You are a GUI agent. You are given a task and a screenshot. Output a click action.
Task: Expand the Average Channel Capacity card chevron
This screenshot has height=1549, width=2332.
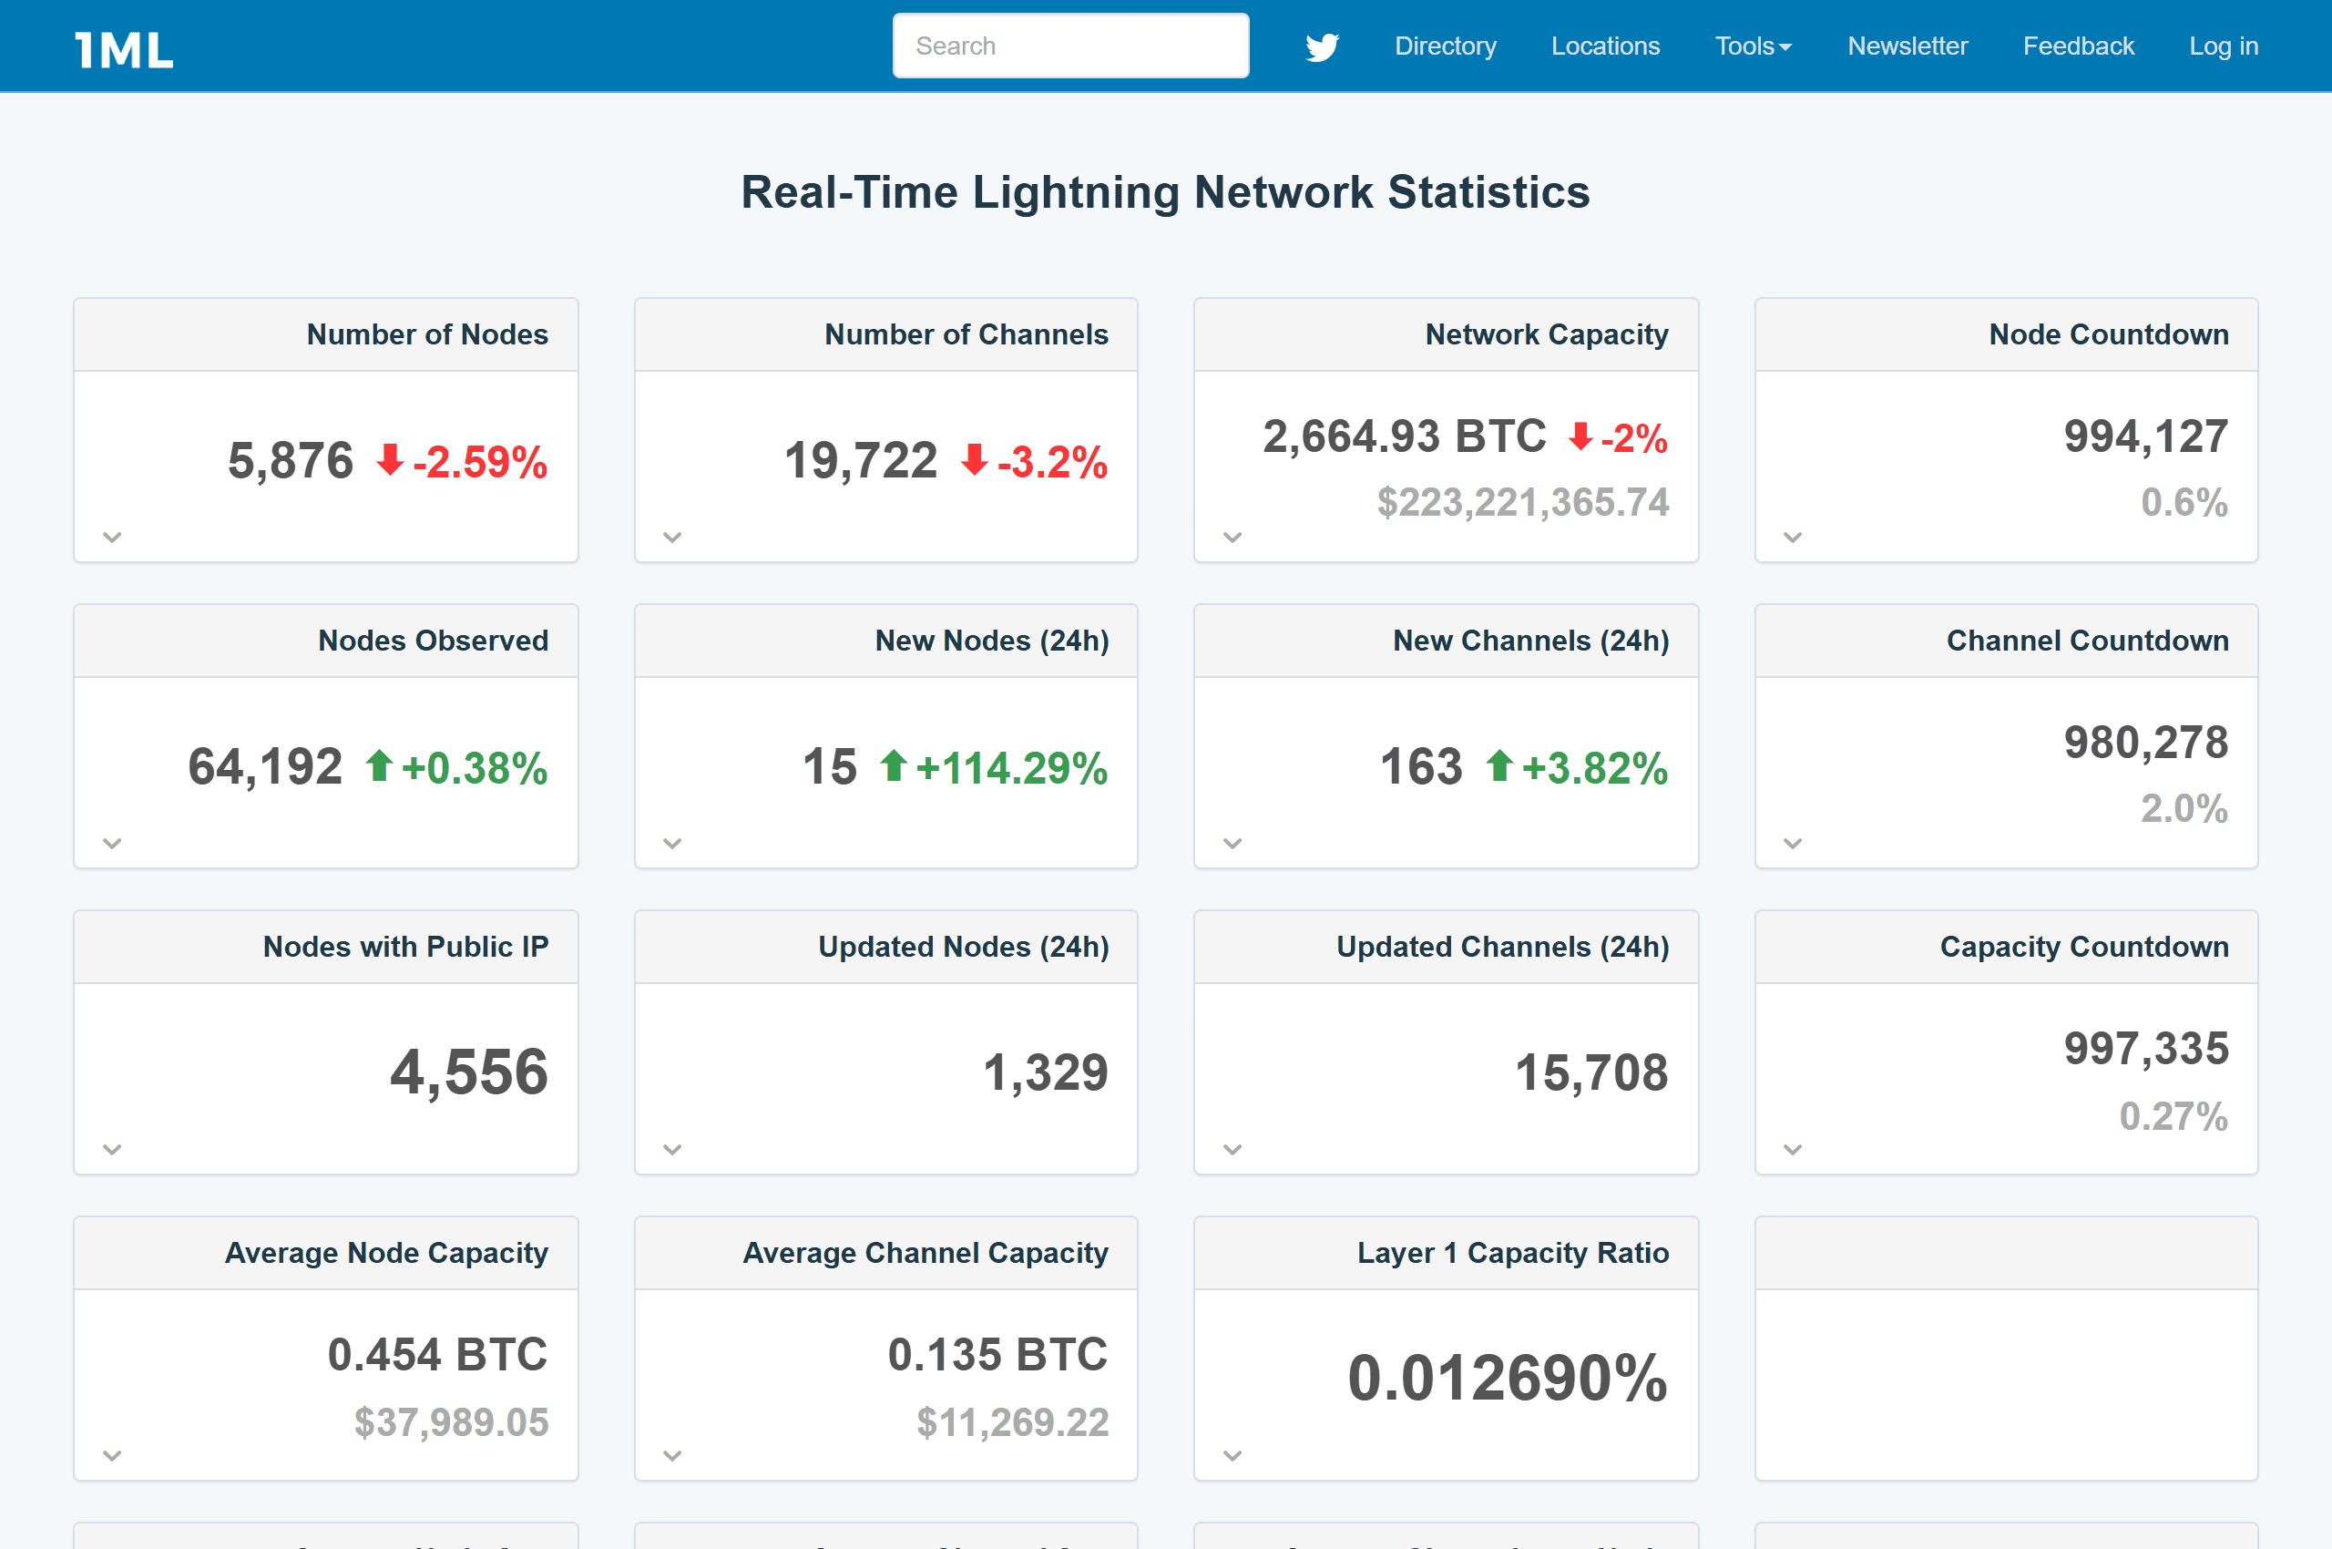click(x=672, y=1456)
